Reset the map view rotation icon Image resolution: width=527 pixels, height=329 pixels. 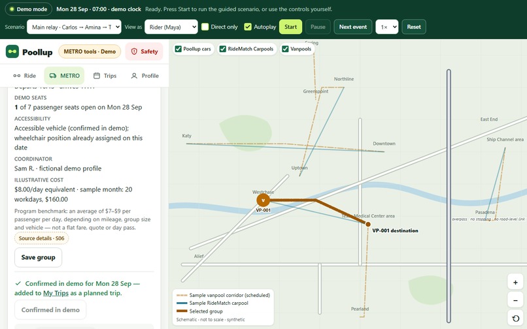click(x=515, y=319)
